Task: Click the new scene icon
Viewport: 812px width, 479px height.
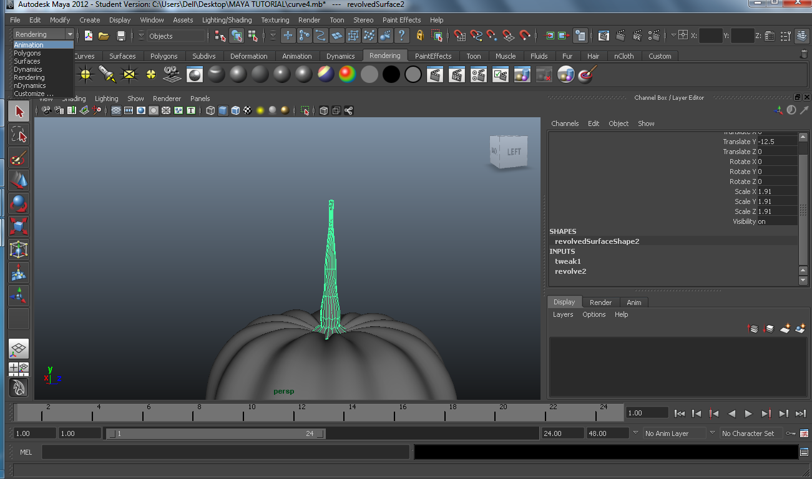Action: pyautogui.click(x=88, y=36)
